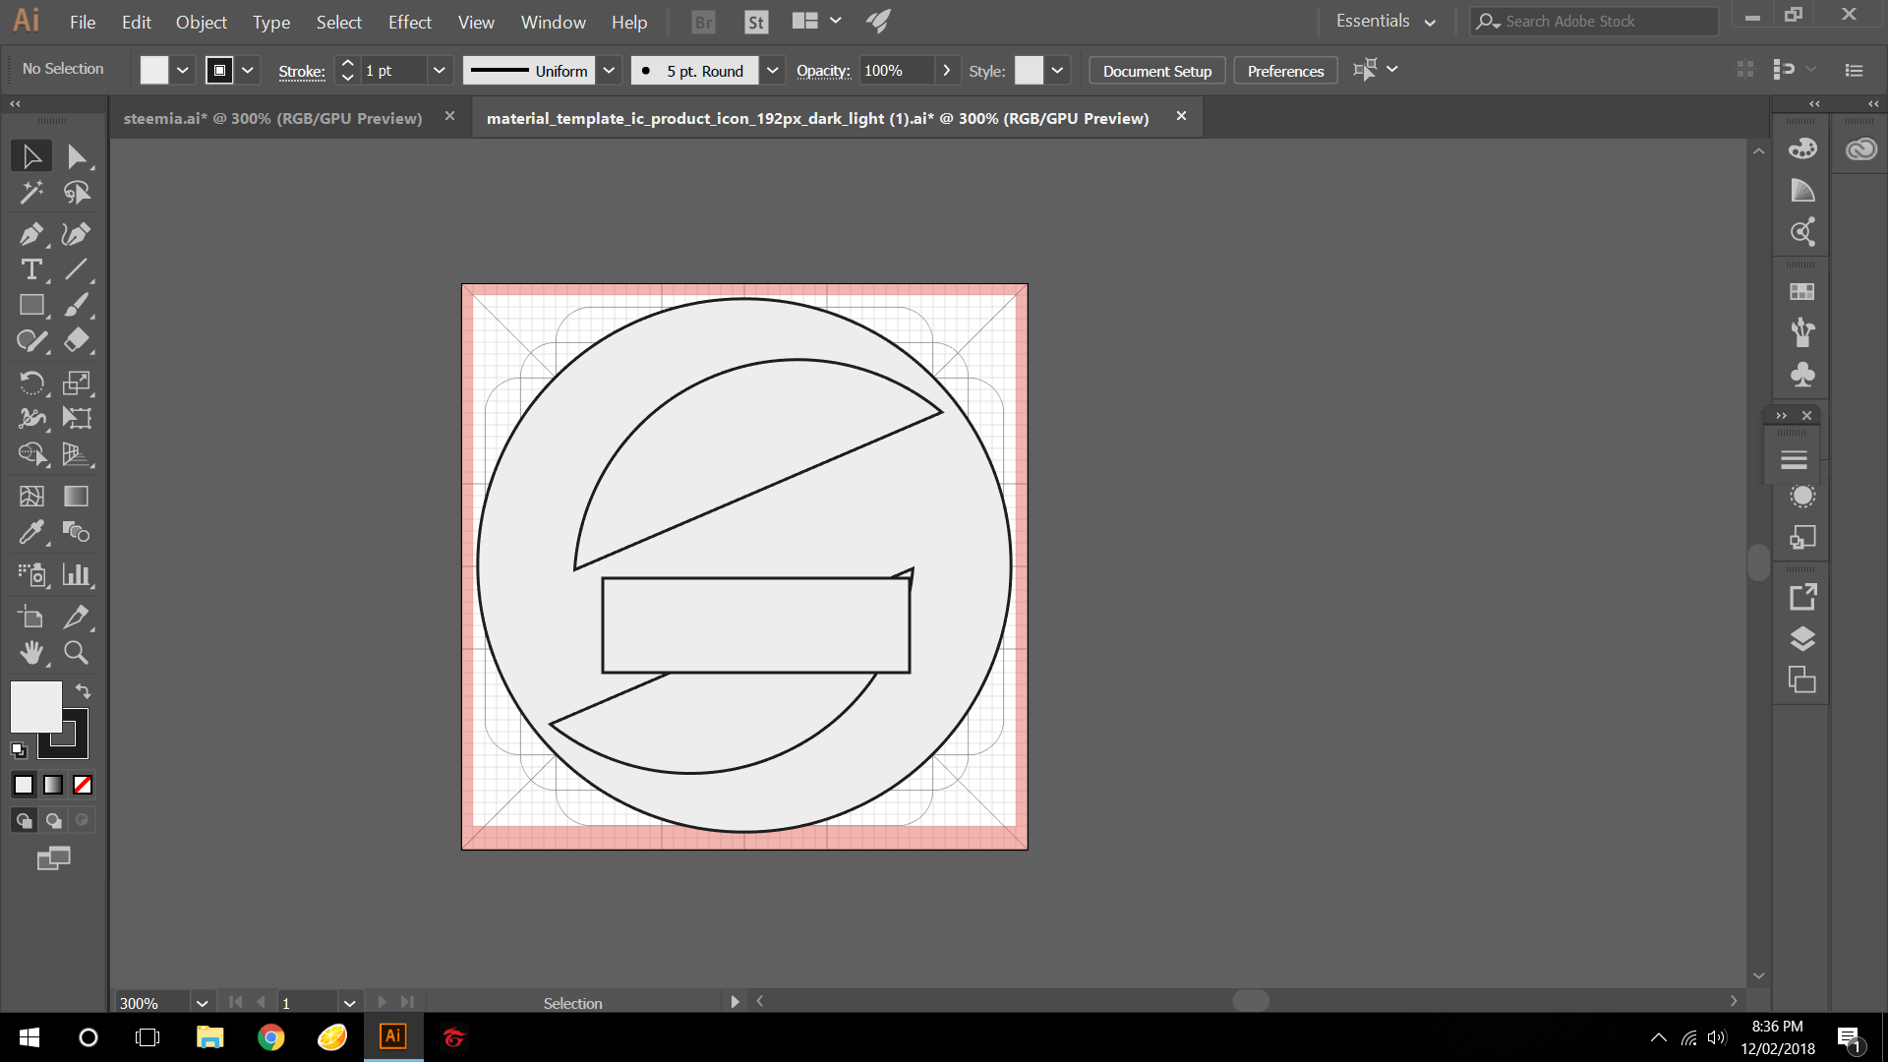
Task: Enable Draw Normal mode
Action: (x=24, y=820)
